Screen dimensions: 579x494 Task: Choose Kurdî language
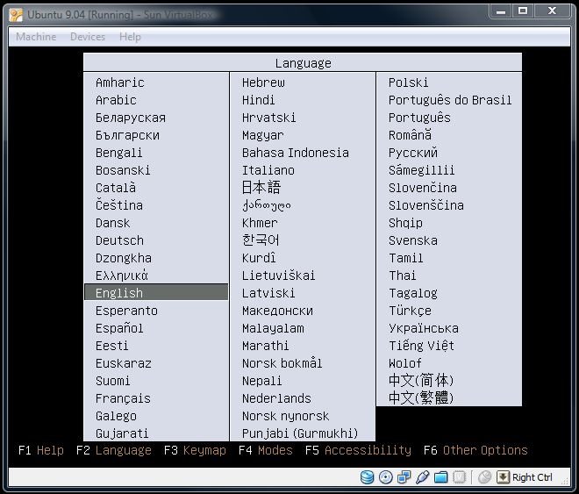[259, 258]
